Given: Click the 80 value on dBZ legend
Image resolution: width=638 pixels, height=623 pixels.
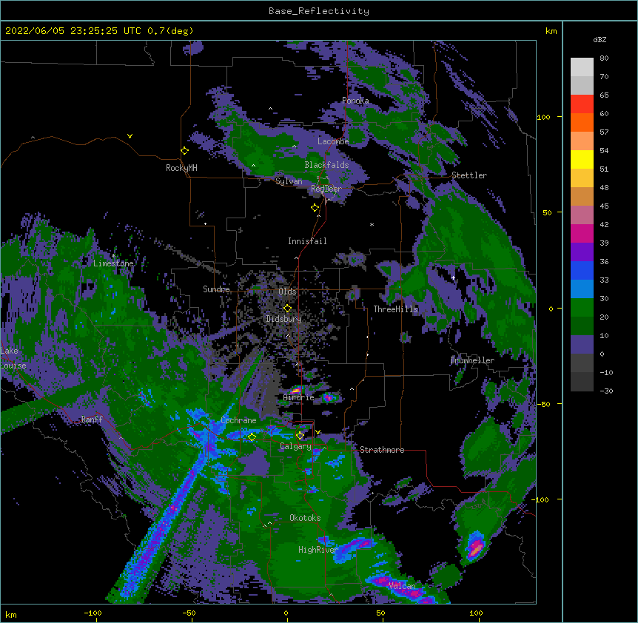Looking at the screenshot, I should point(604,58).
